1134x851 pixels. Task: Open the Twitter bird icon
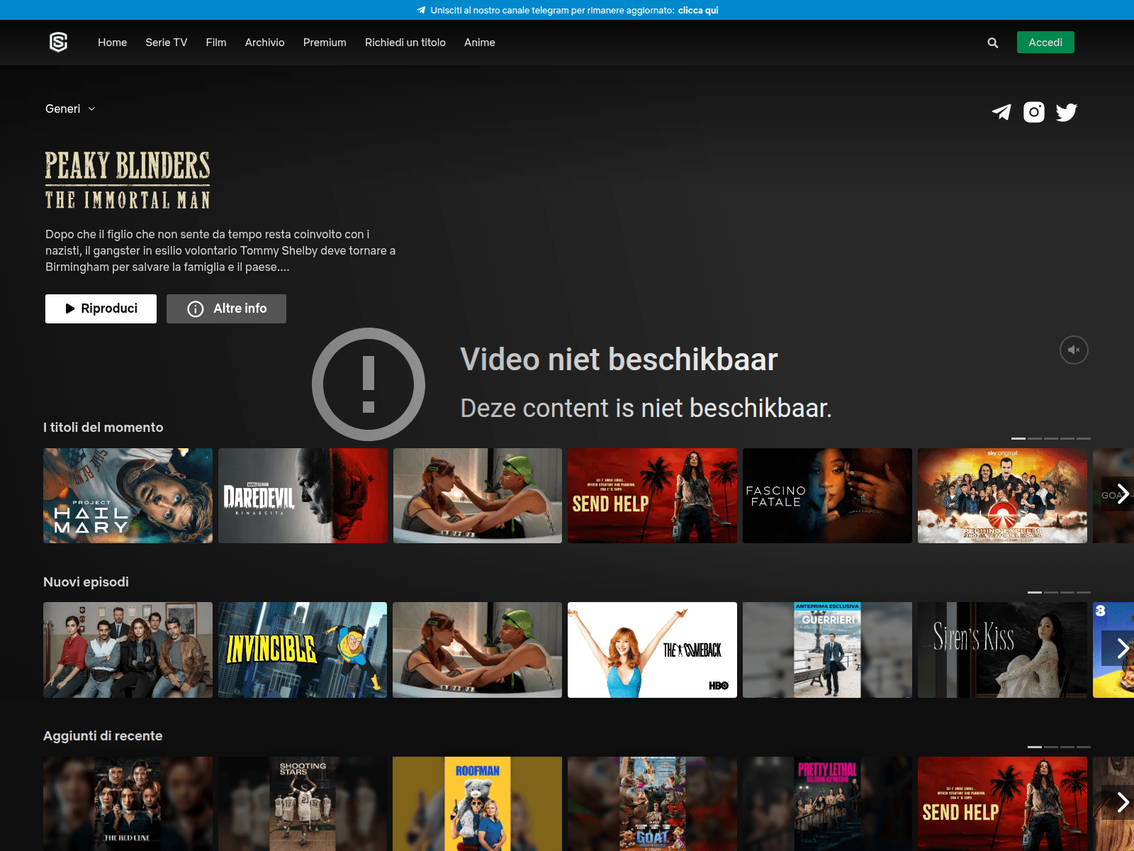(1066, 112)
